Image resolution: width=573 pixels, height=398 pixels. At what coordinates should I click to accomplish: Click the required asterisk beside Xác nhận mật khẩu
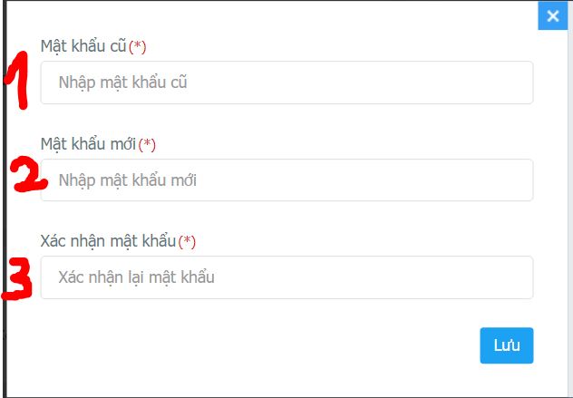[x=187, y=241]
